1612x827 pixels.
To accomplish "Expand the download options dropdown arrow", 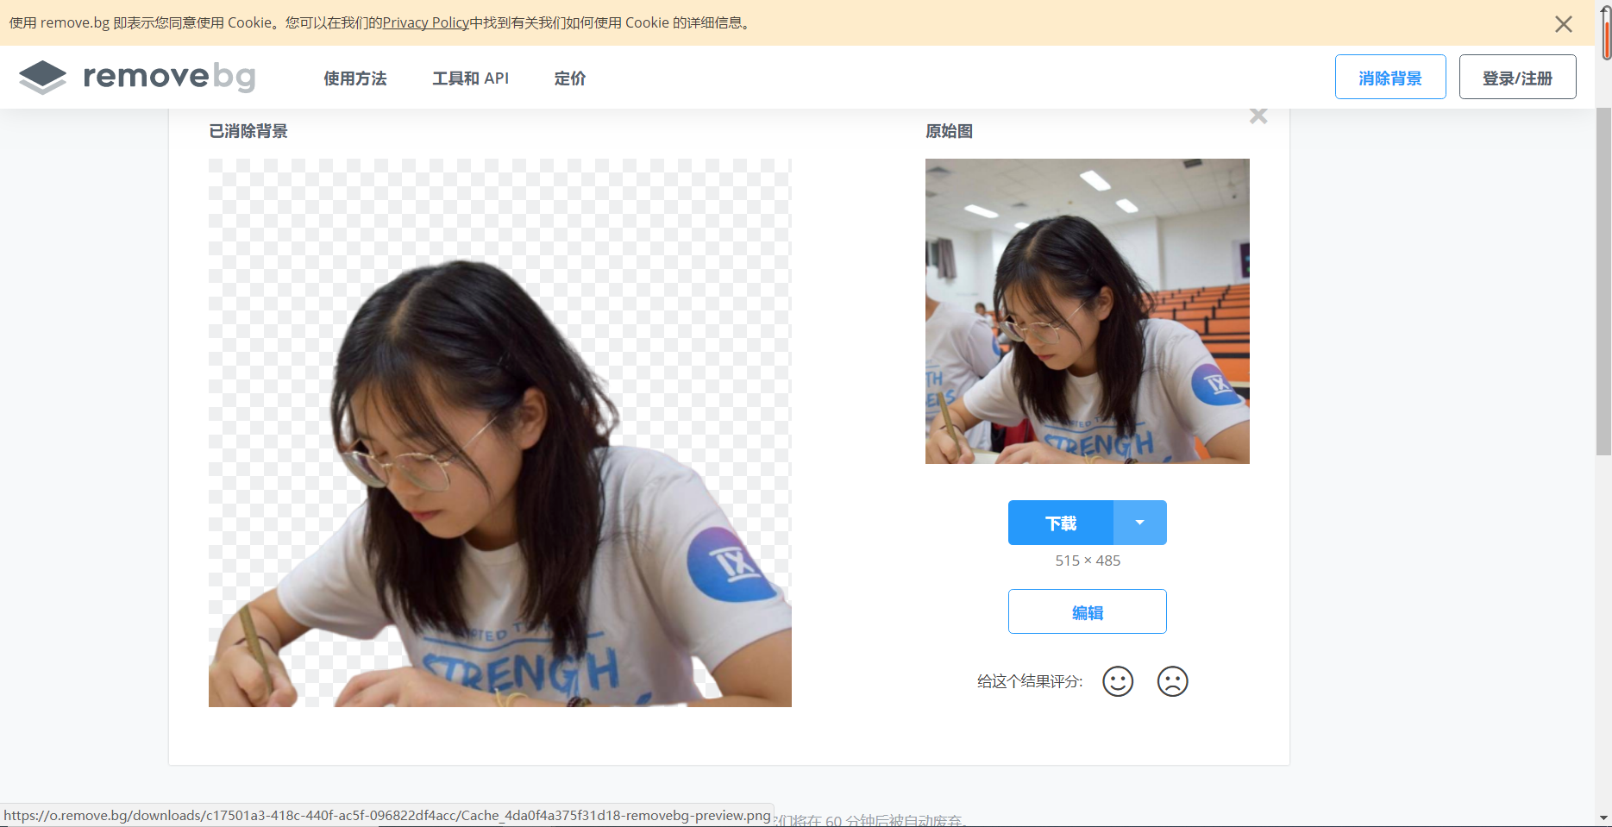I will 1140,523.
